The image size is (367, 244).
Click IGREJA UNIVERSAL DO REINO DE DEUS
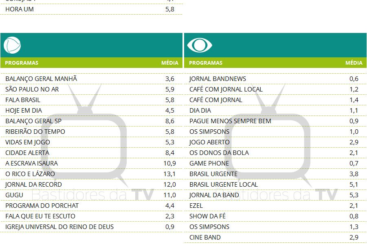59,227
